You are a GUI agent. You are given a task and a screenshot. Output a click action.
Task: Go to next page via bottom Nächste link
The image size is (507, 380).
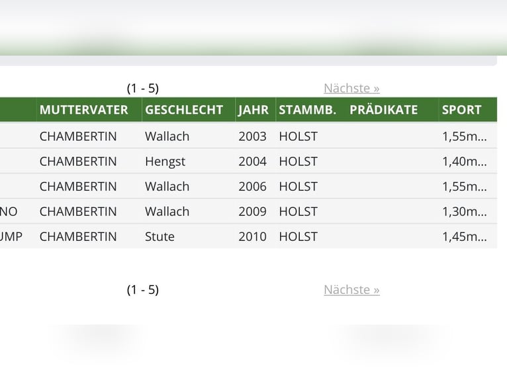tap(351, 289)
